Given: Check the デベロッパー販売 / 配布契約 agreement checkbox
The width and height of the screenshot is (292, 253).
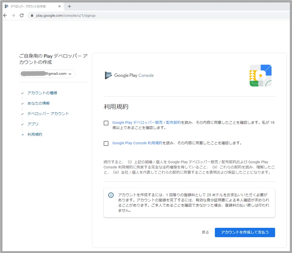Looking at the screenshot, I should pos(106,123).
